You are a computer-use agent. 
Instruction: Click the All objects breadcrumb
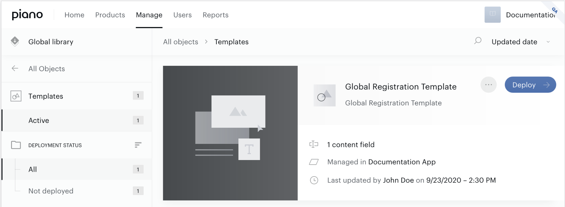(x=180, y=42)
